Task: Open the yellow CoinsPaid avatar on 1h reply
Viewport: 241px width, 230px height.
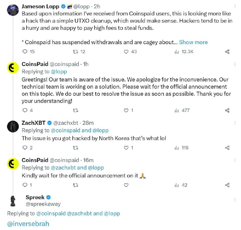Action: 13,68
